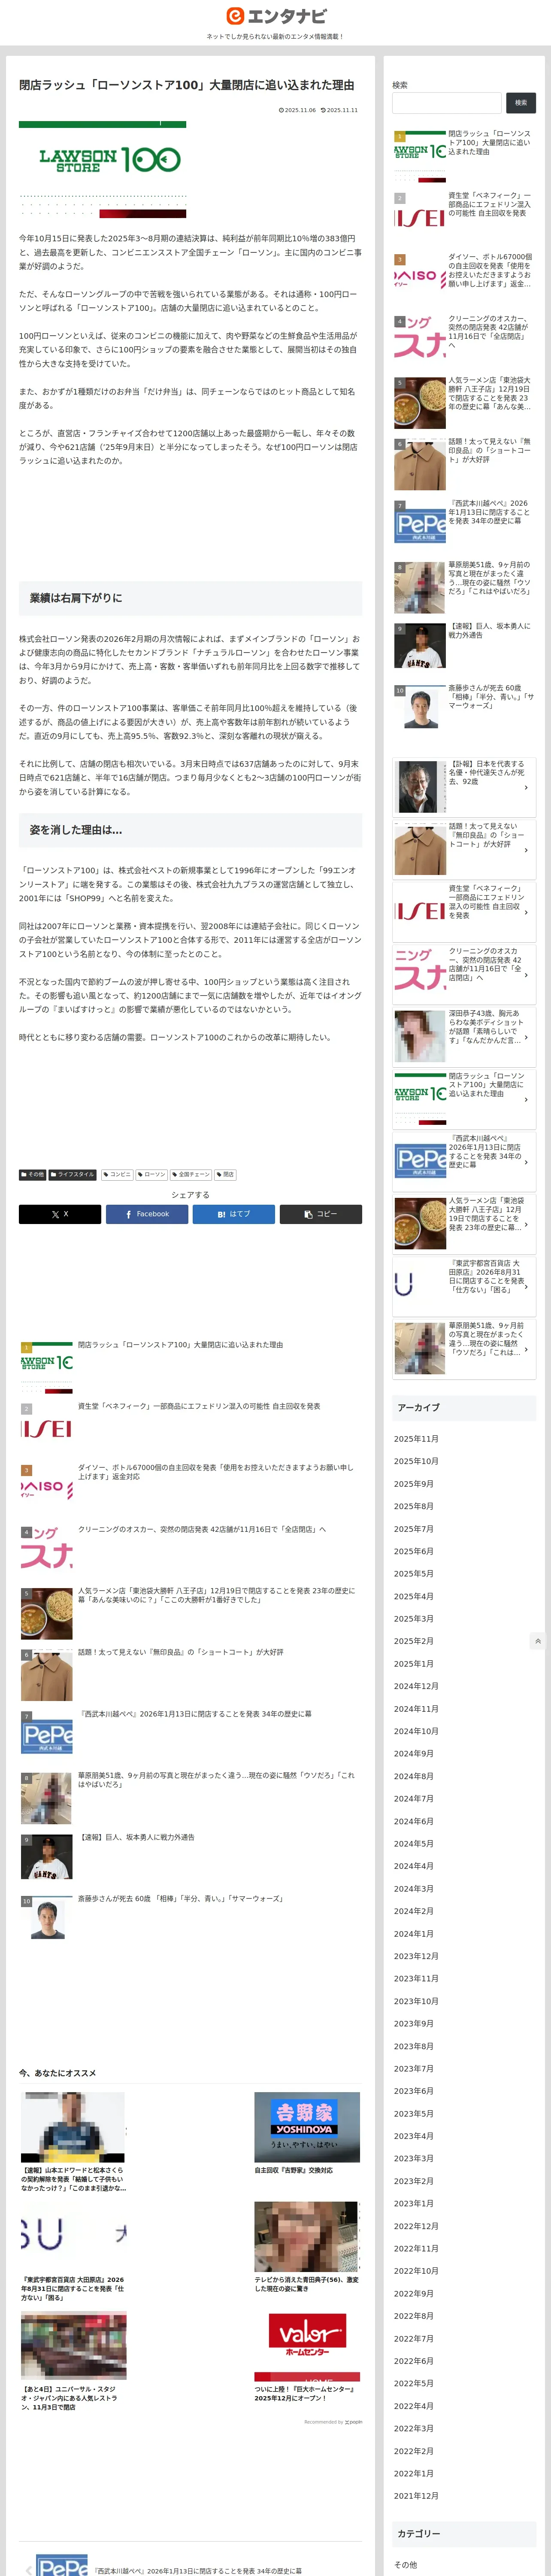
Task: Open the 閉店 tag below the article
Action: click(x=225, y=1175)
